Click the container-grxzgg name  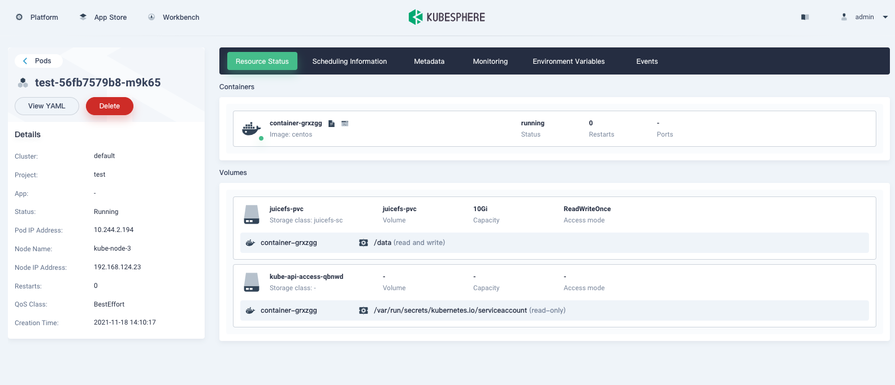point(296,123)
